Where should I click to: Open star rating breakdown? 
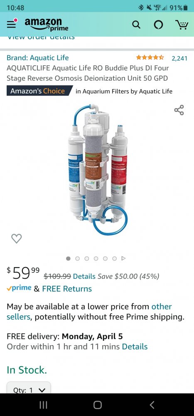point(150,57)
